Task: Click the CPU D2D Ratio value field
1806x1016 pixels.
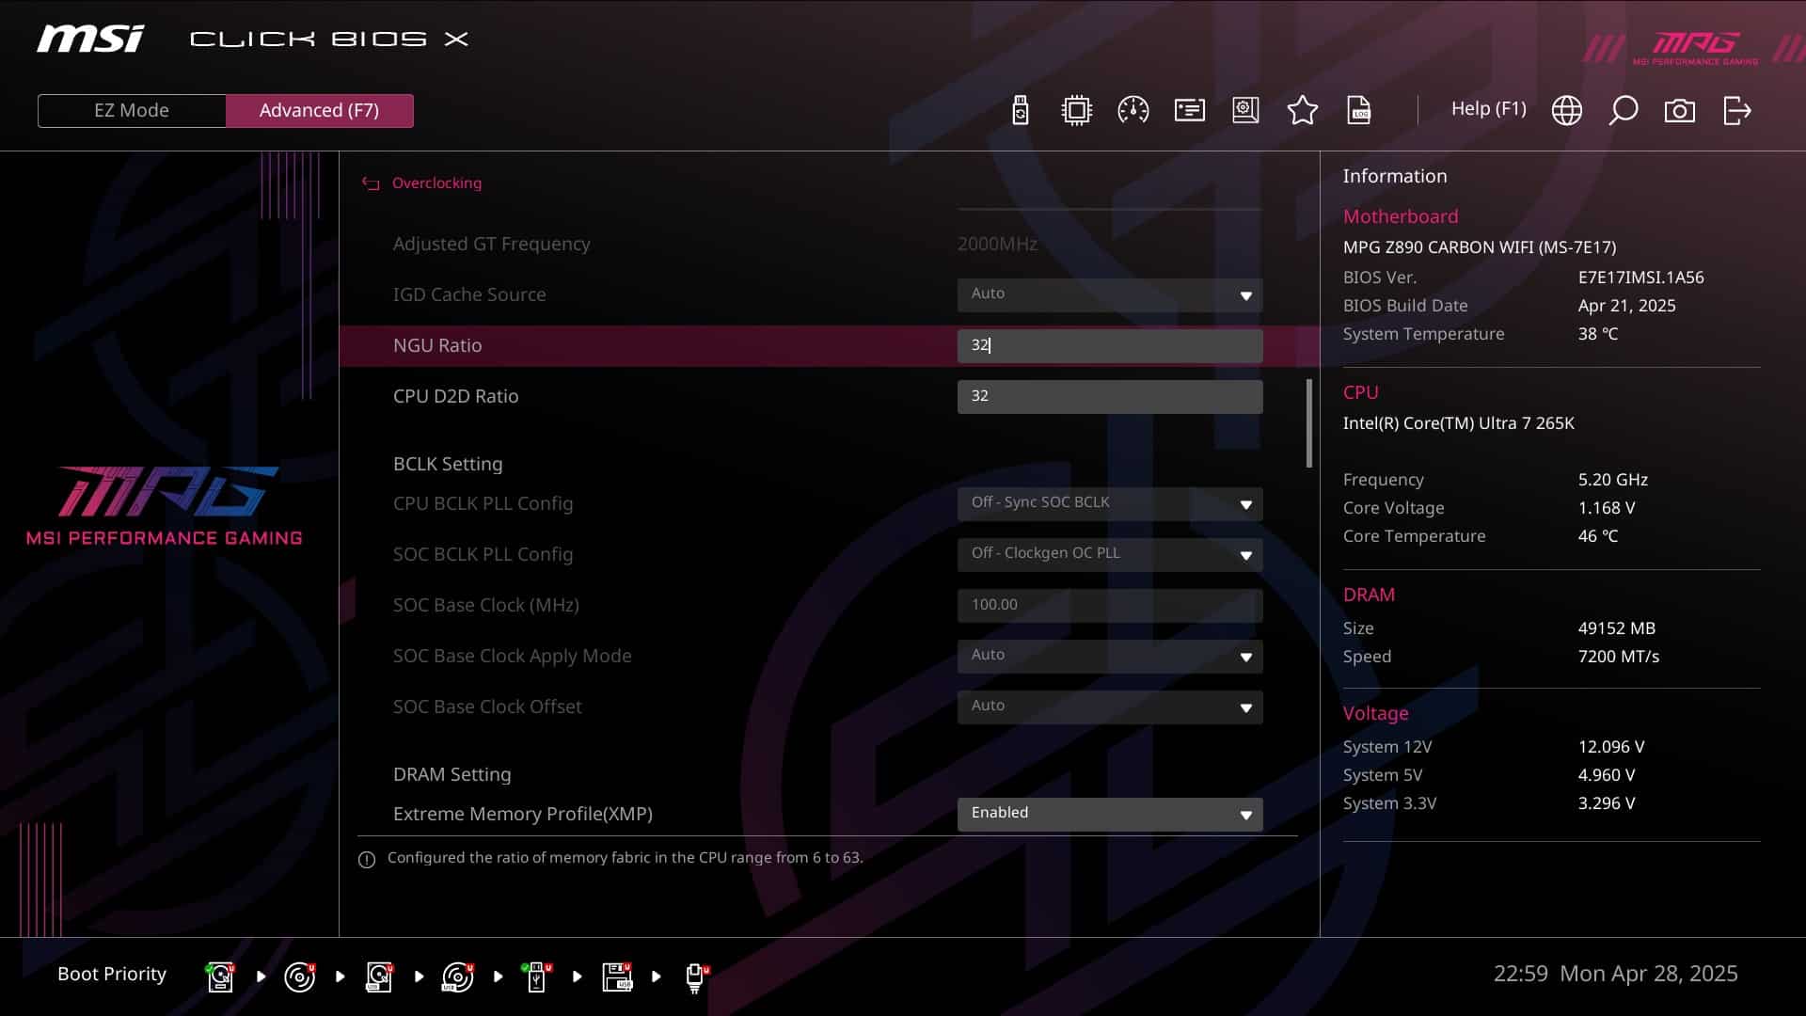Action: (x=1110, y=396)
